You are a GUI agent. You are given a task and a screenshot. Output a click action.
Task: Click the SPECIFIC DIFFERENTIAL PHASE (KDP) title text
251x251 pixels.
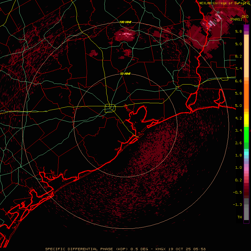point(87,249)
